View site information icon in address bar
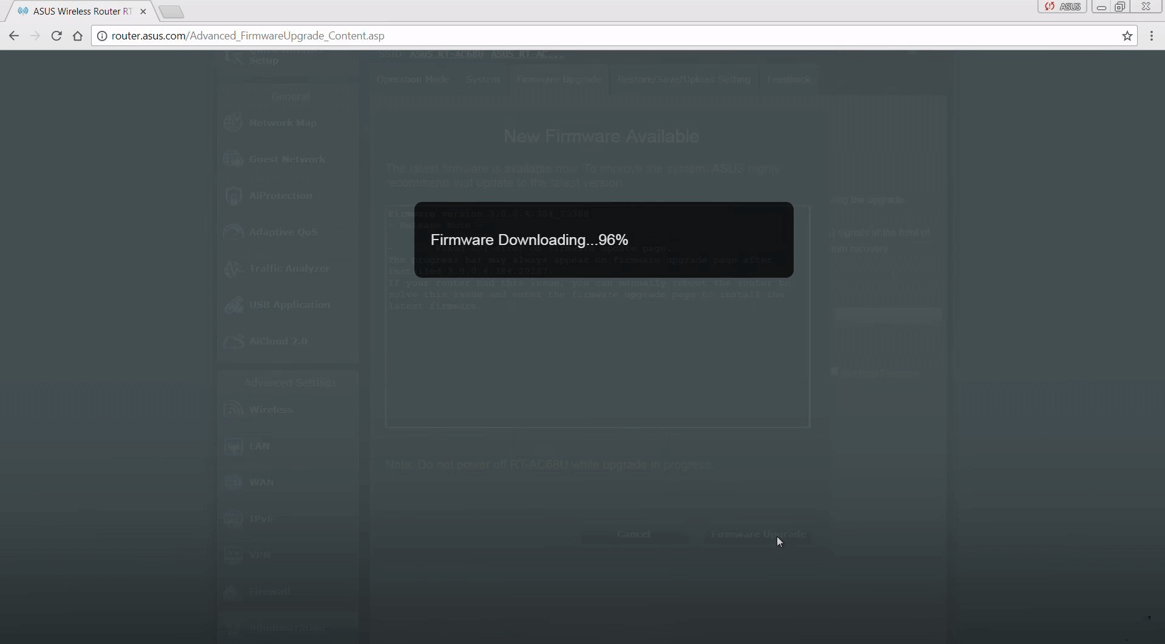 (x=102, y=36)
